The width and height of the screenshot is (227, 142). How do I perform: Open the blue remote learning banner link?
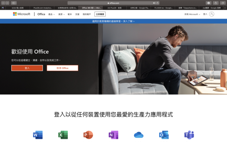[x=113, y=21]
